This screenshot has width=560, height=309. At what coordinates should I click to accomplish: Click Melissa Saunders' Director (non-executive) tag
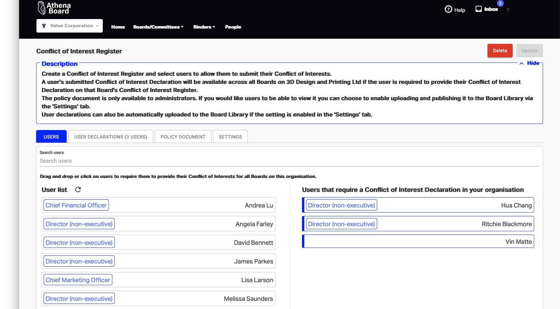tap(79, 298)
